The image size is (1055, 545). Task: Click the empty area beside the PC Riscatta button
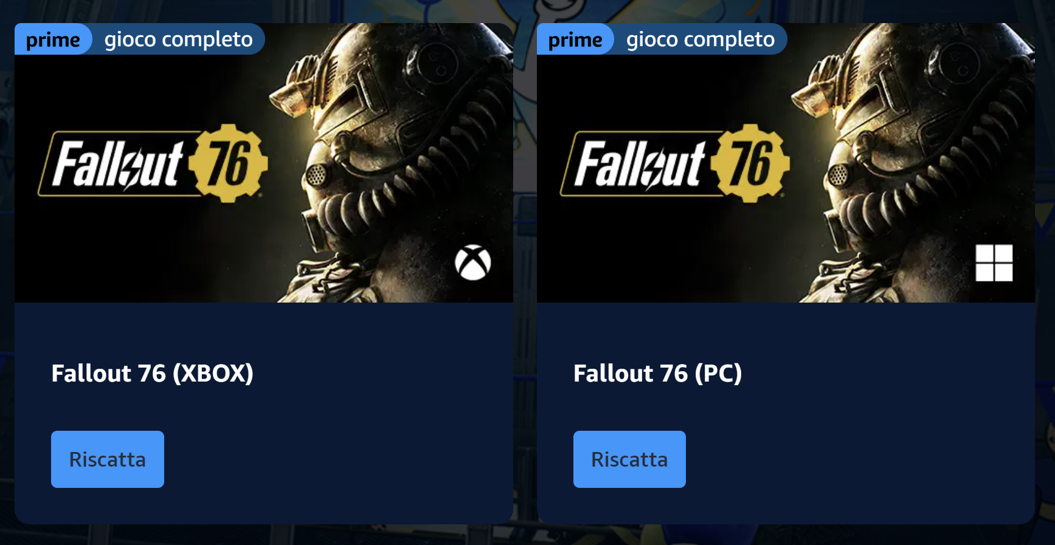(851, 459)
